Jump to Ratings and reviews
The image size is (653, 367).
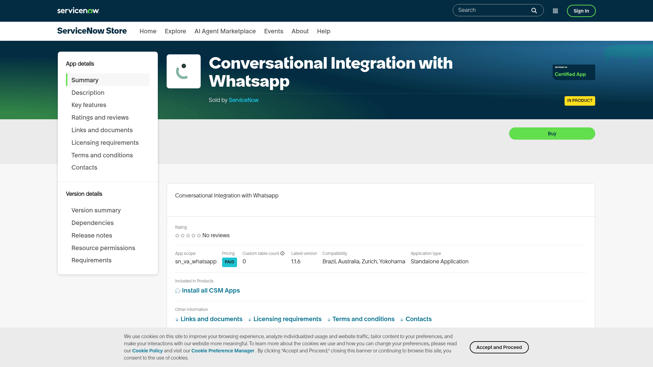click(x=100, y=118)
